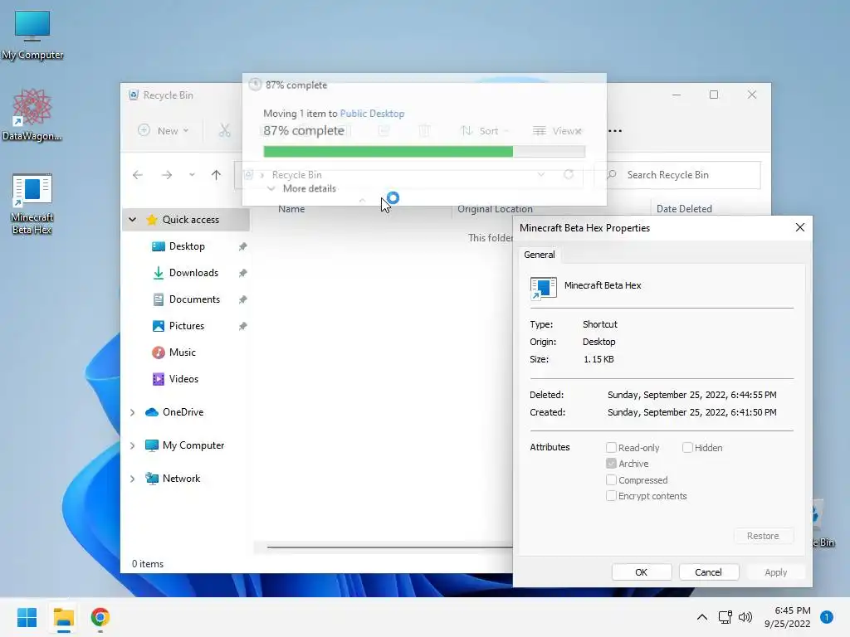Screen dimensions: 850x637
Task: Select OneDrive in the navigation pane
Action: tap(183, 411)
